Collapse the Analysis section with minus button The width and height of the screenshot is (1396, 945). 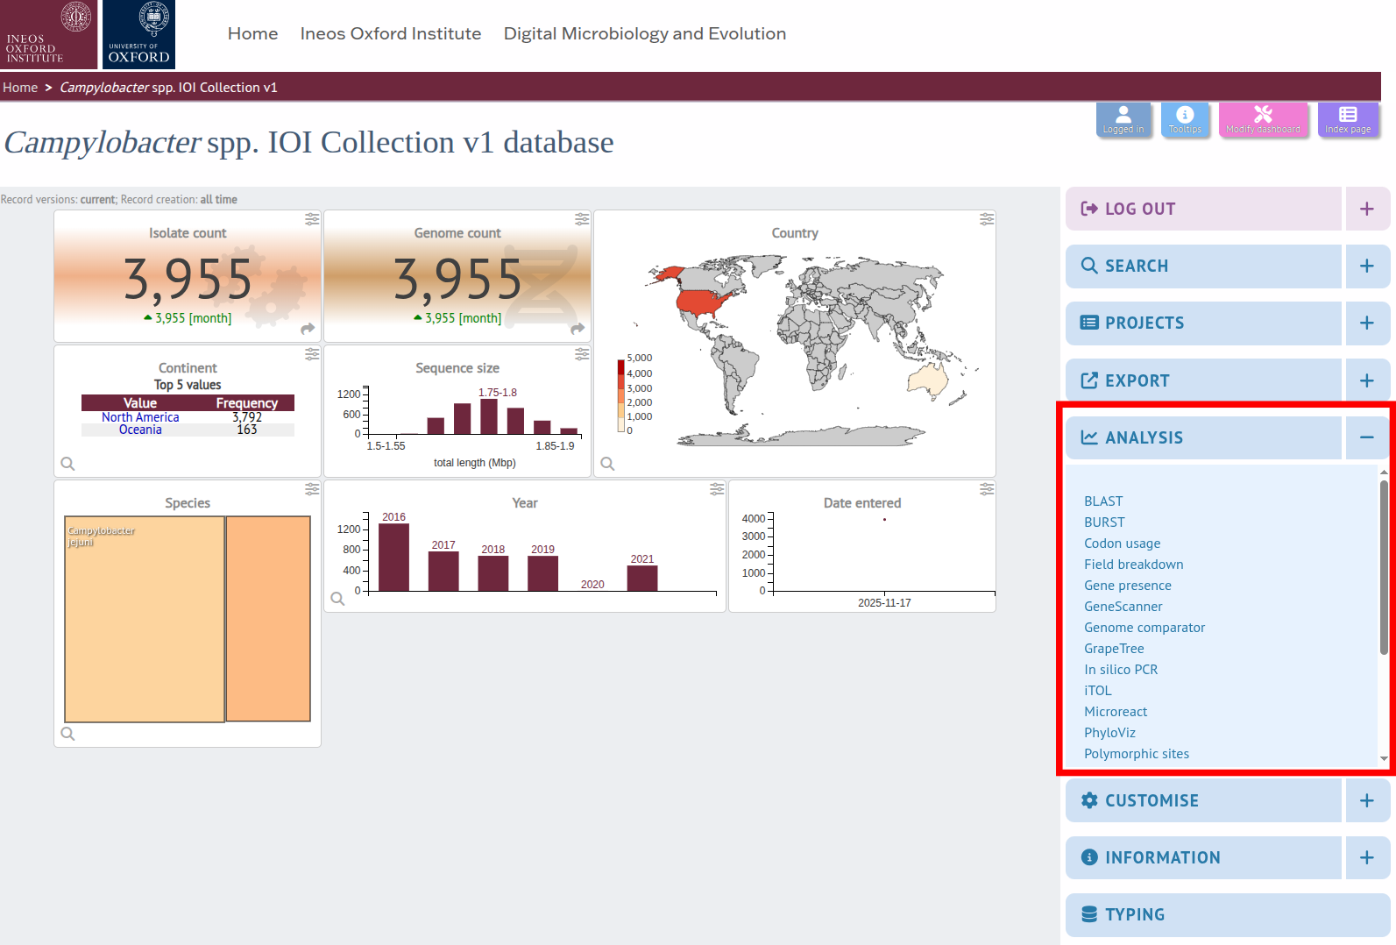[x=1366, y=437]
